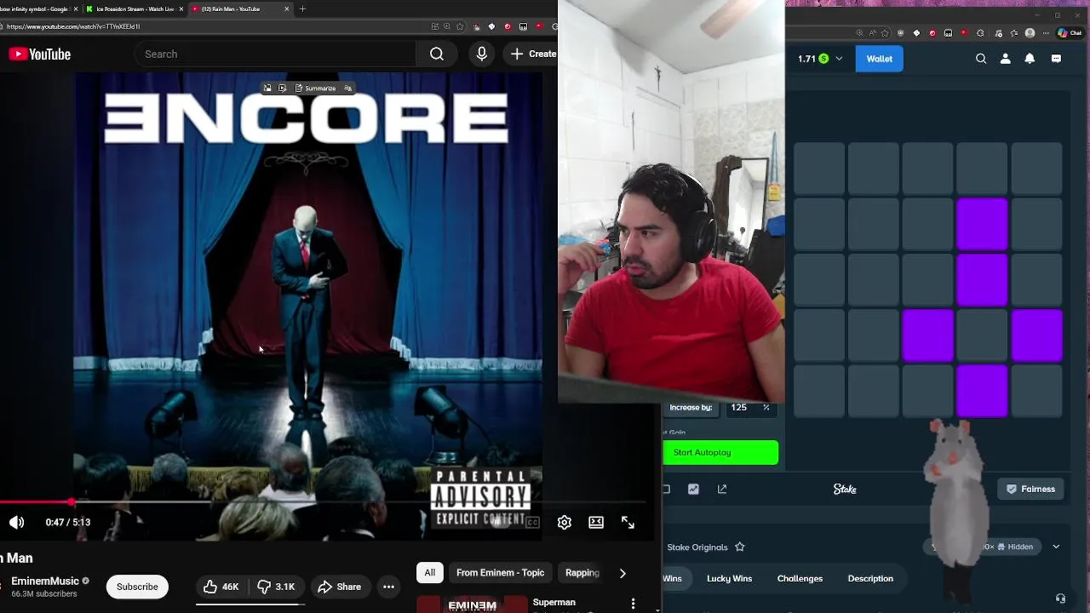Image resolution: width=1090 pixels, height=613 pixels.
Task: Switch to the Lucky Wins tab
Action: pyautogui.click(x=729, y=578)
